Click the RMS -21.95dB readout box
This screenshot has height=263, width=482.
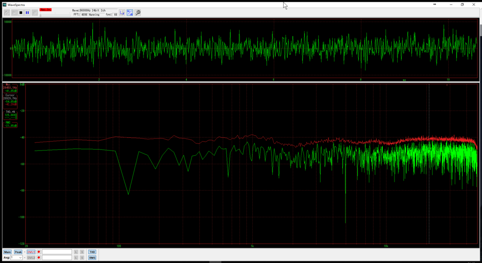[10, 124]
